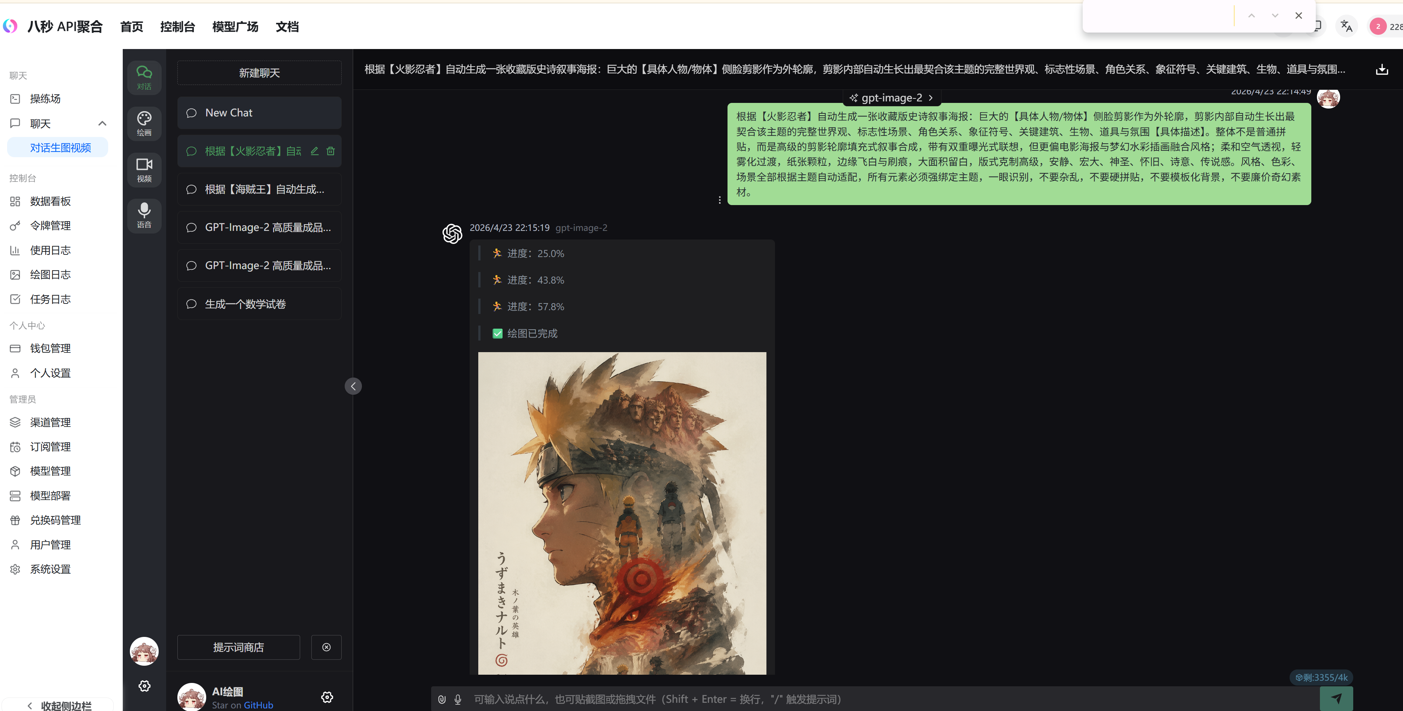1403x711 pixels.
Task: Delete the 火影忍者 chat with the trash icon
Action: [x=330, y=151]
